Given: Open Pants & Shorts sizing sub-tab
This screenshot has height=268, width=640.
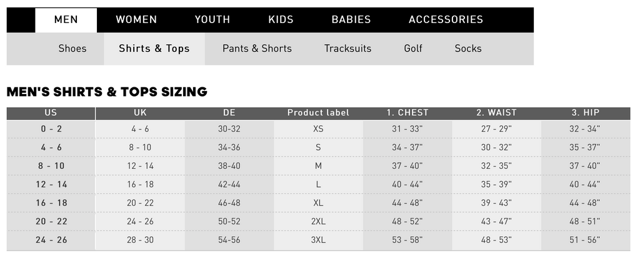Looking at the screenshot, I should (x=257, y=49).
